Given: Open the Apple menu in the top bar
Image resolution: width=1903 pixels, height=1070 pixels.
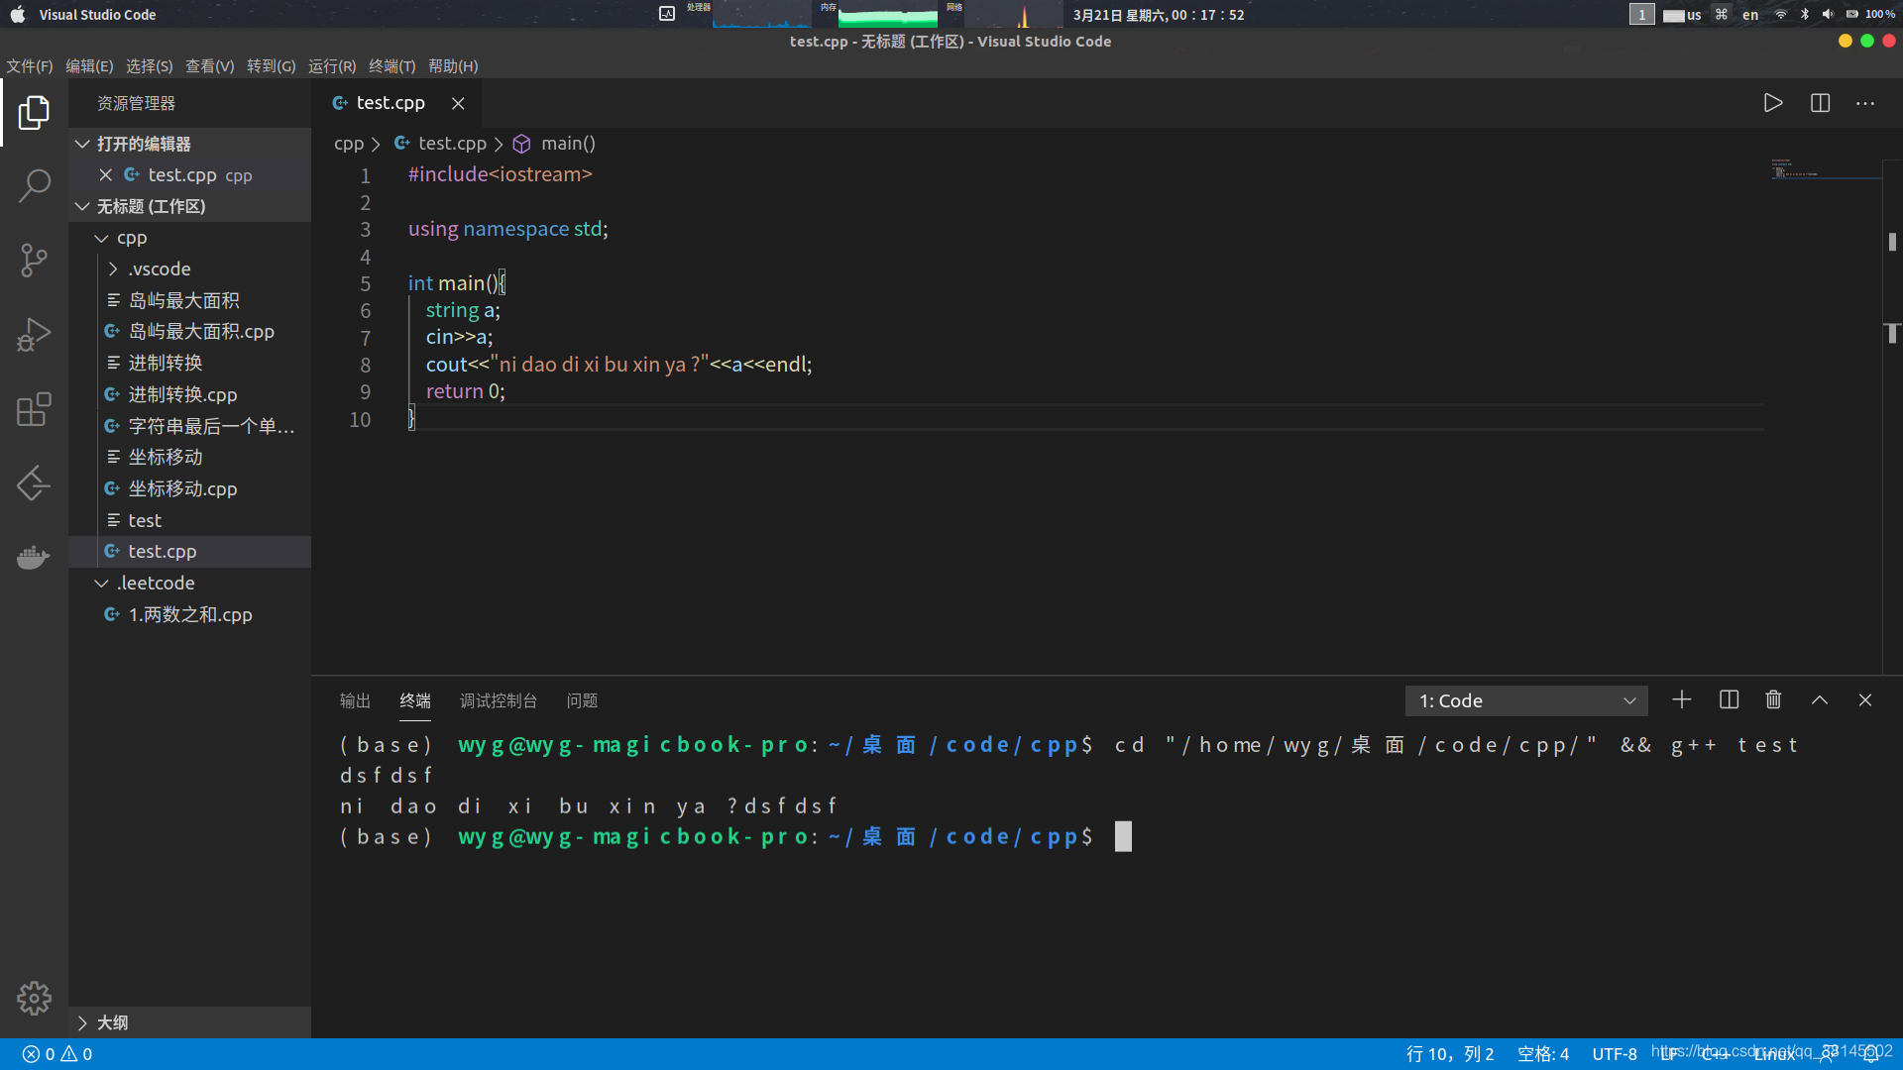Looking at the screenshot, I should (x=17, y=15).
